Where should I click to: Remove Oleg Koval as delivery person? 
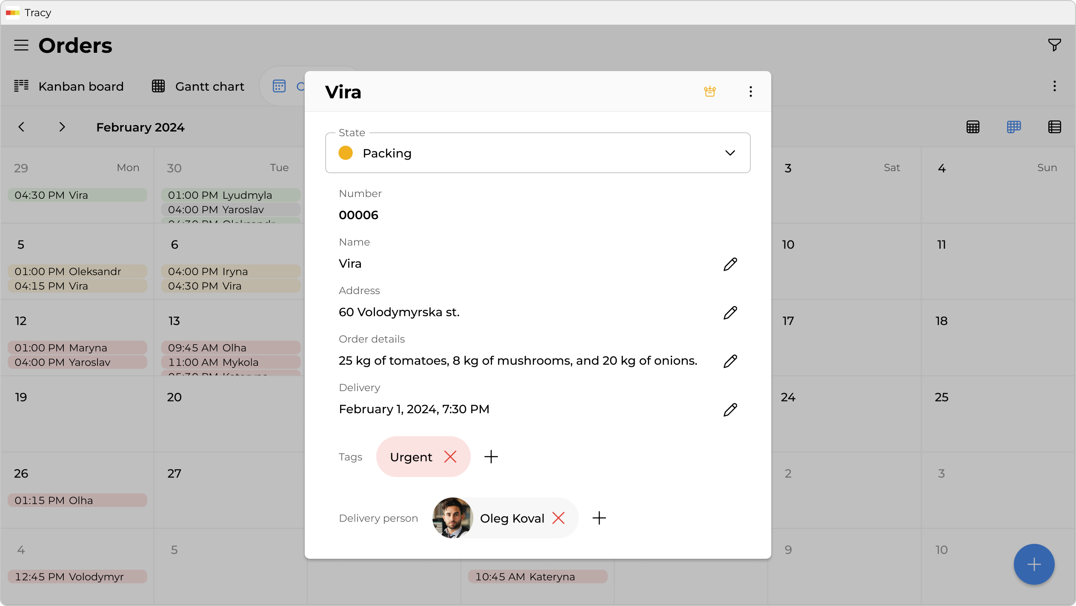pyautogui.click(x=558, y=518)
